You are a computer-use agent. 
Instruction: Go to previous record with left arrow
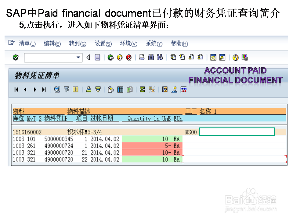click(x=25, y=90)
